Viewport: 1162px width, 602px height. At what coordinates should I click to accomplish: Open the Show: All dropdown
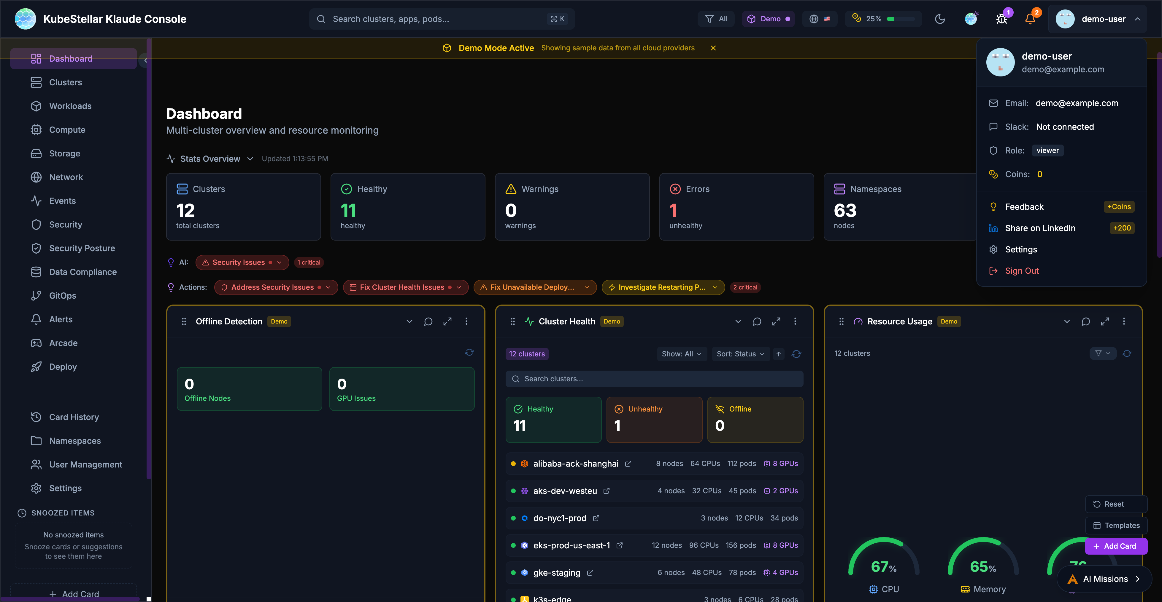coord(681,354)
